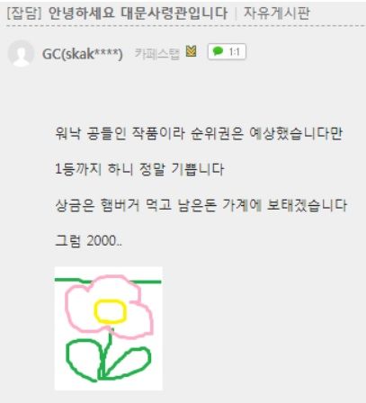This screenshot has width=366, height=403.
Task: Click the green stem of the flower
Action: pos(105,354)
